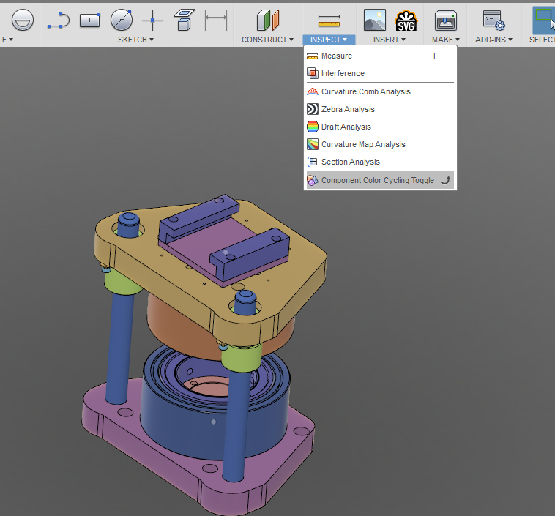Select the Line sketch tool icon

click(x=59, y=20)
